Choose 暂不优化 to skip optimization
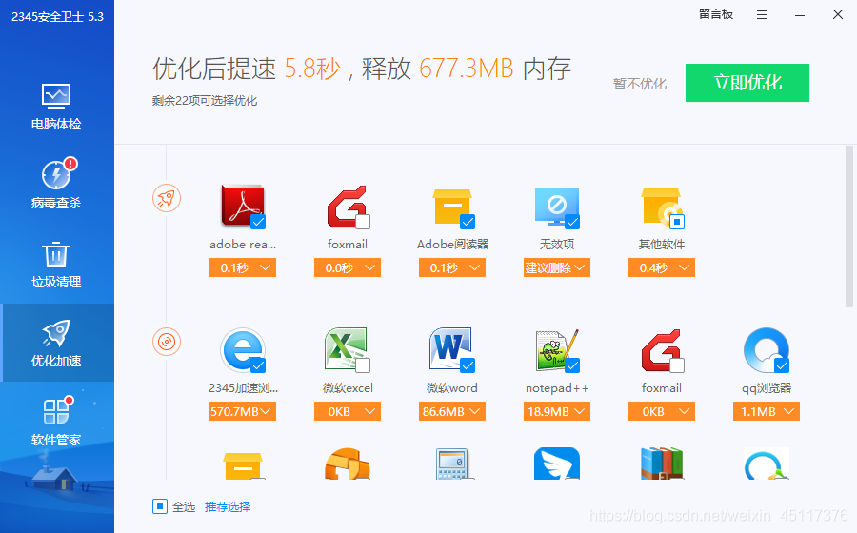Image resolution: width=857 pixels, height=533 pixels. [x=640, y=84]
